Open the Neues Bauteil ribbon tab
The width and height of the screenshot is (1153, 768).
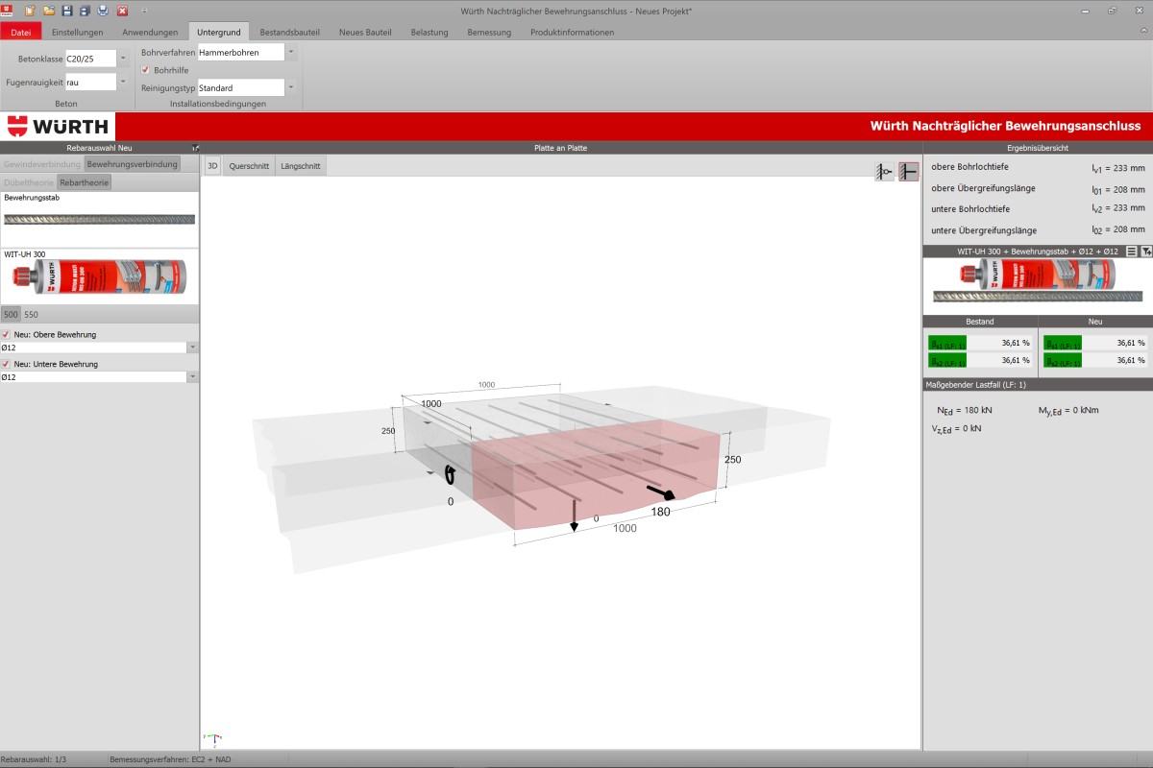pyautogui.click(x=365, y=32)
